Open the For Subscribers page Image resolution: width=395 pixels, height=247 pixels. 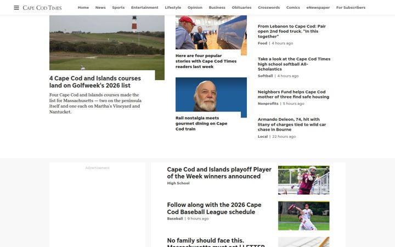point(351,8)
